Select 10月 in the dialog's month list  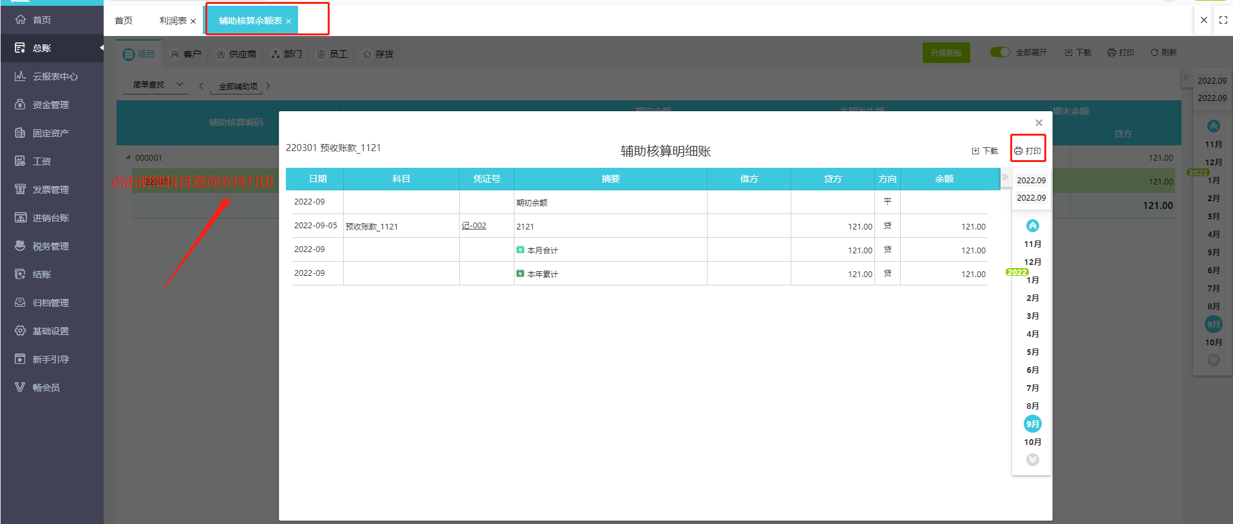point(1032,442)
